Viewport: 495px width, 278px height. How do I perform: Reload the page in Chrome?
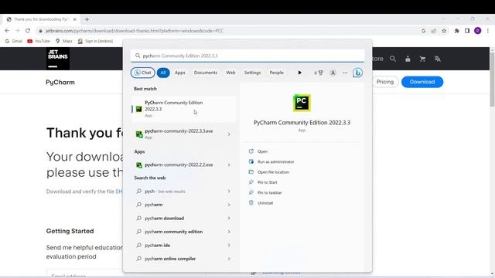click(28, 31)
